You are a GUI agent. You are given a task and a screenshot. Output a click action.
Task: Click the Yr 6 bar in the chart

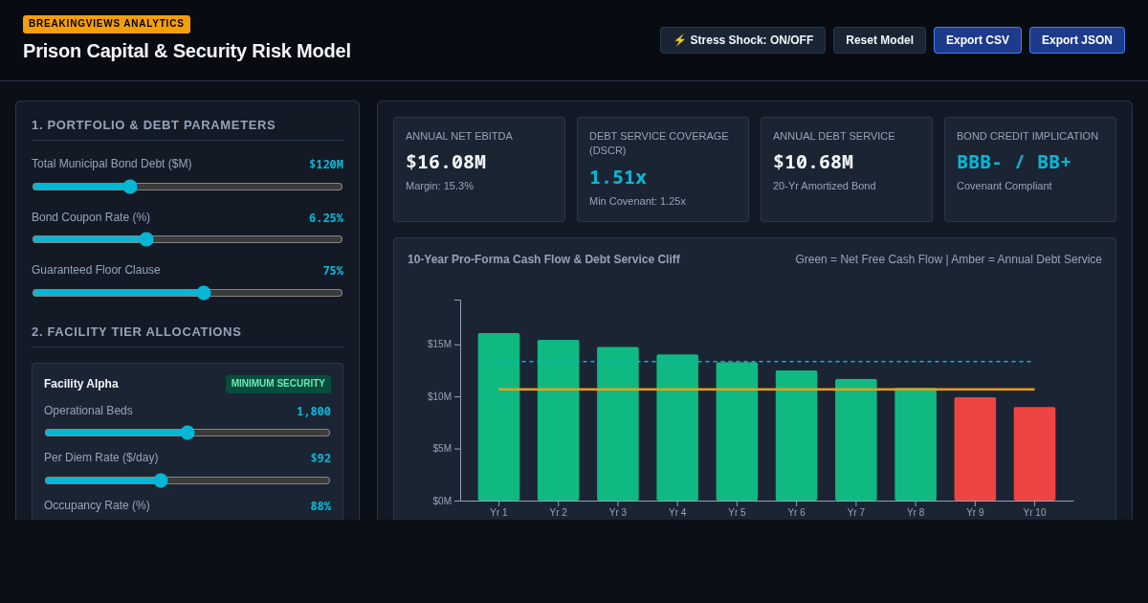(797, 435)
